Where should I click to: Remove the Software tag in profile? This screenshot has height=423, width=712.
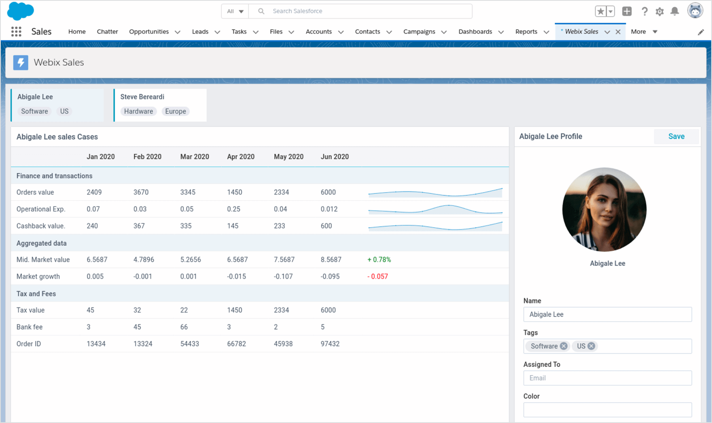(564, 346)
